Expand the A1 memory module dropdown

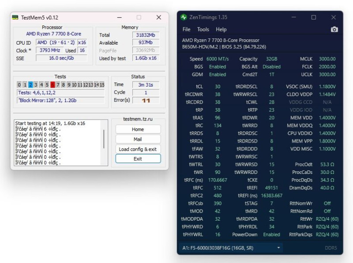(x=231, y=248)
